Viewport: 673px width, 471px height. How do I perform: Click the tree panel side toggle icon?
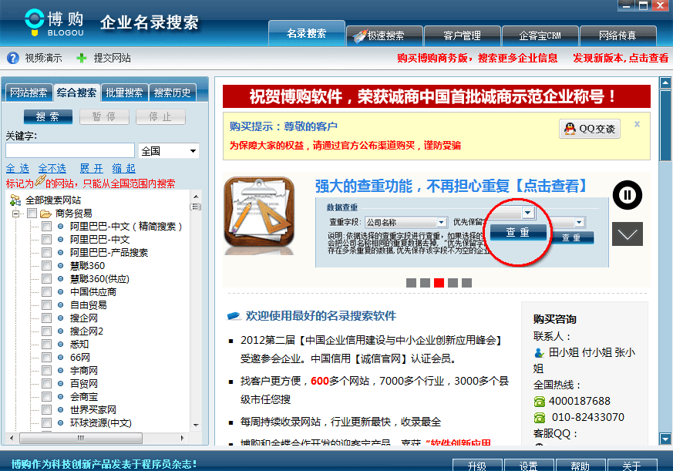(196, 207)
